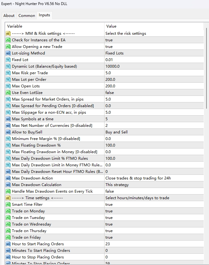209x265 pixels.
Task: Open the Max Drawdown Action value dropdown
Action: pyautogui.click(x=138, y=178)
